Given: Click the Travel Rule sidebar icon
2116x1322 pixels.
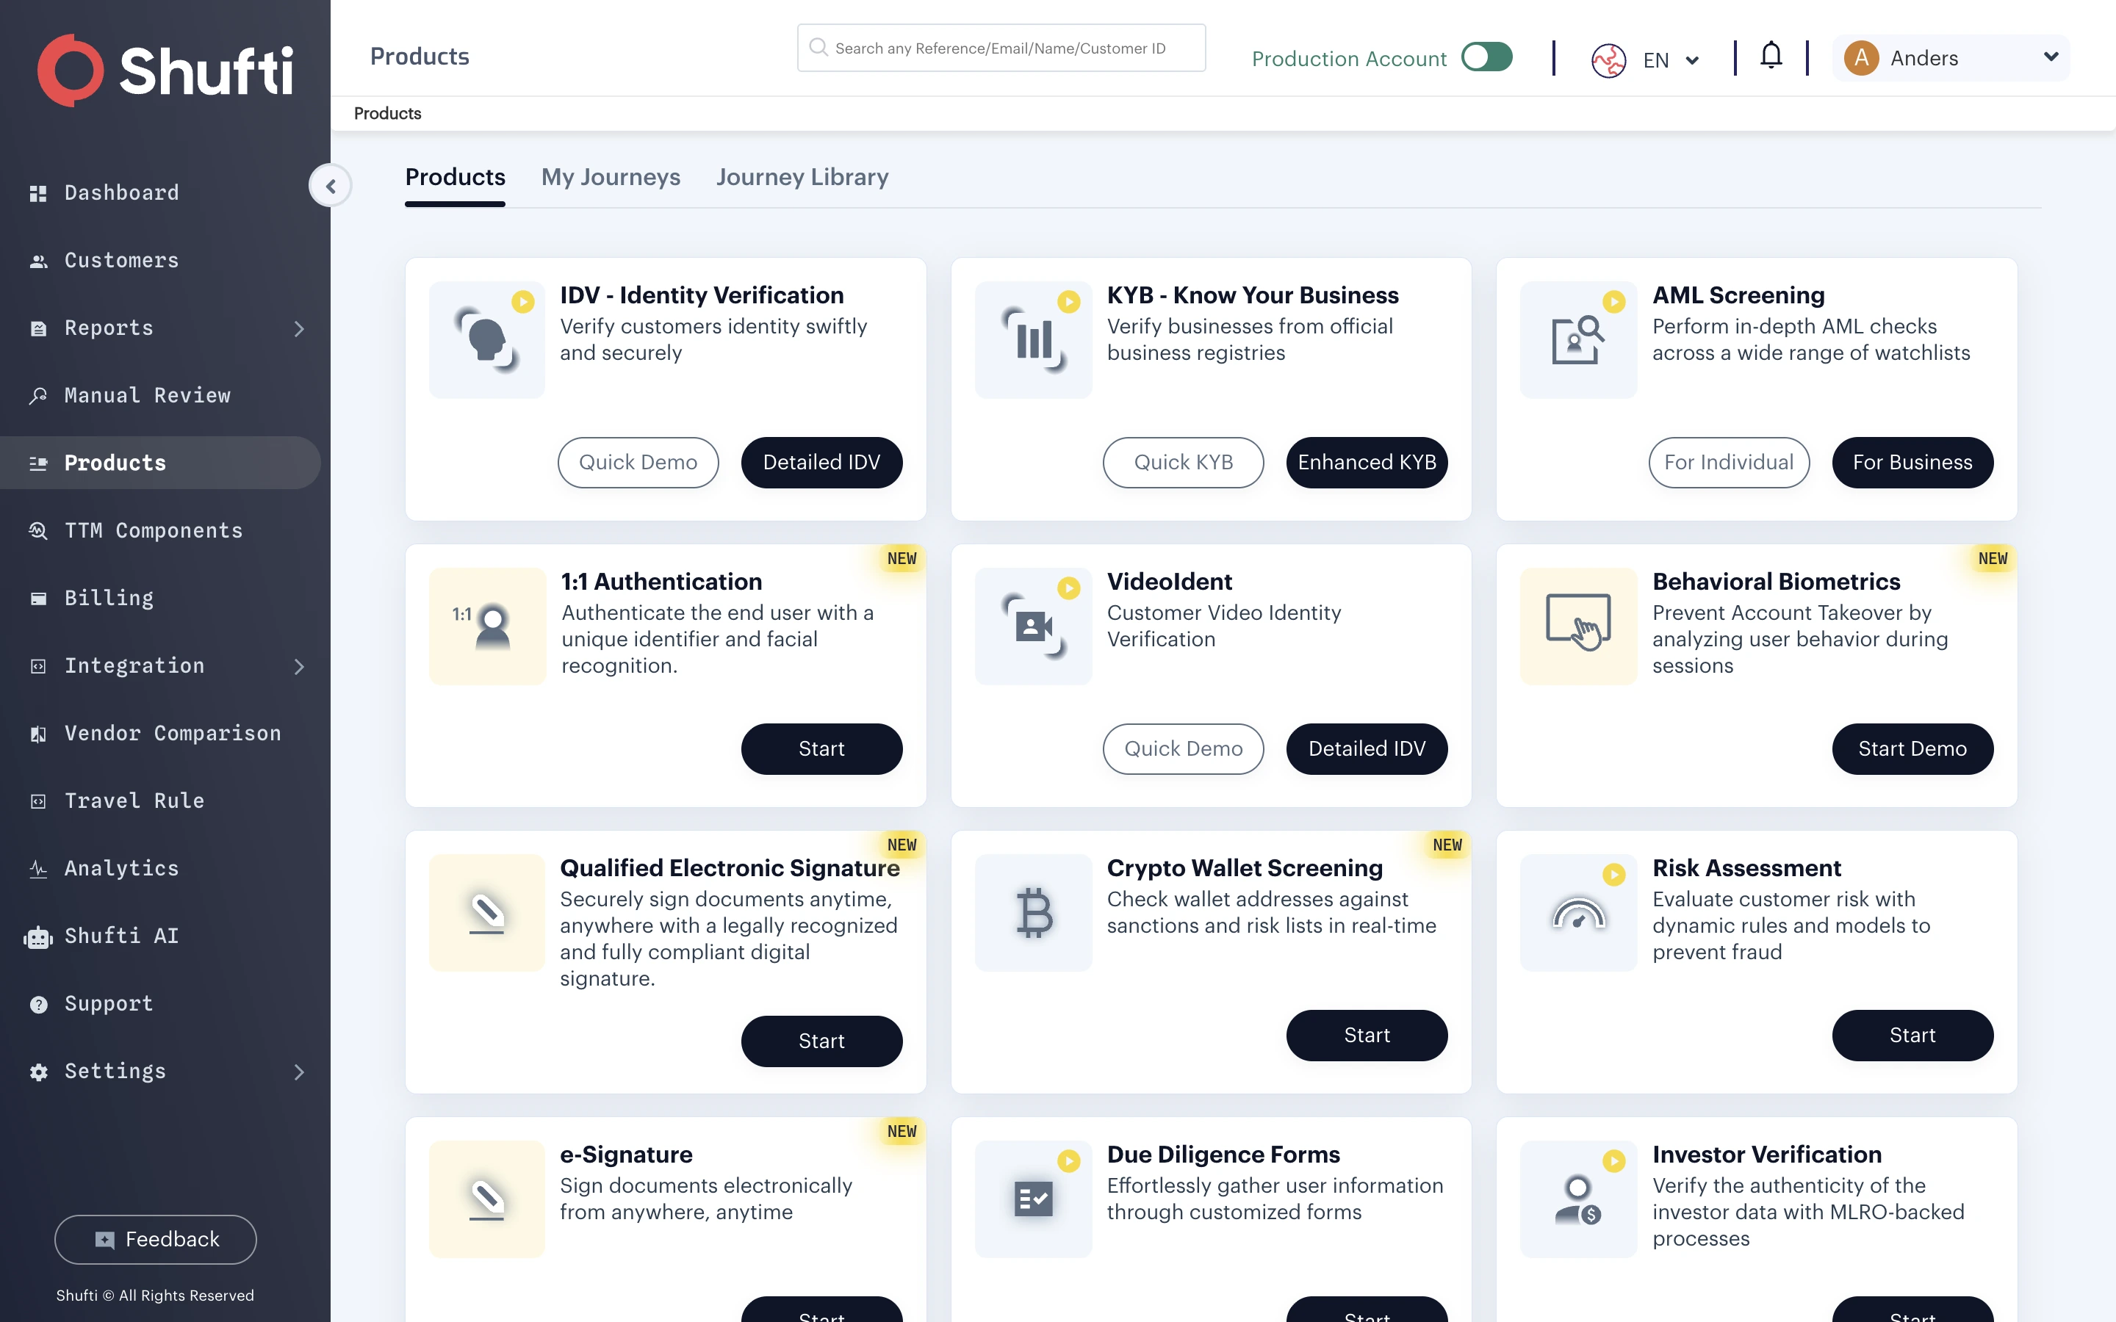Looking at the screenshot, I should (x=37, y=801).
